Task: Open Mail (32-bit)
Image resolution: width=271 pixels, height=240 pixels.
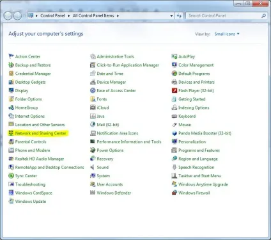Action: [x=108, y=125]
